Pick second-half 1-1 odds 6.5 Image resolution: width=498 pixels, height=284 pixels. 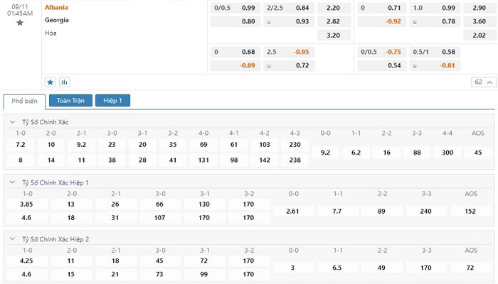pyautogui.click(x=338, y=267)
